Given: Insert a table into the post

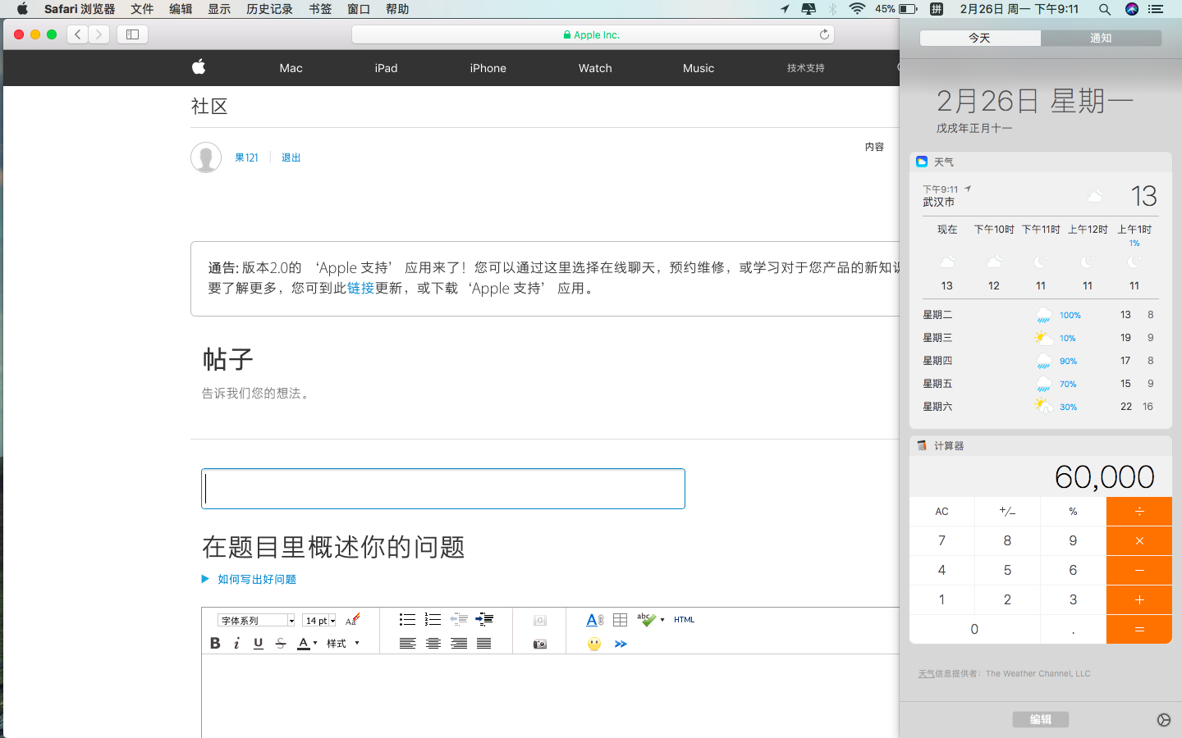Looking at the screenshot, I should pos(621,620).
